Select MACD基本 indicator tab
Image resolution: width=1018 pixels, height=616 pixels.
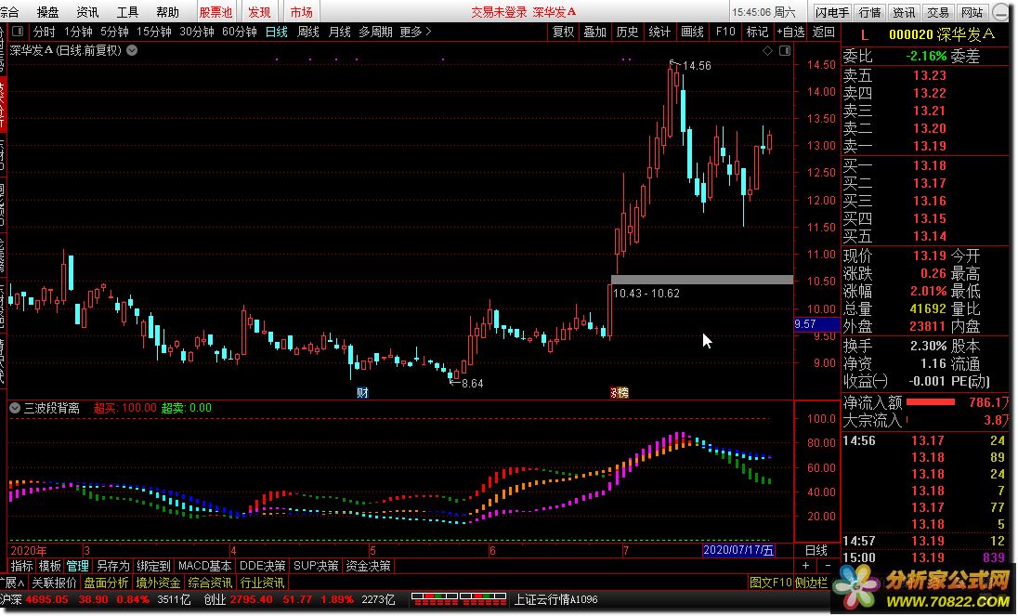204,566
